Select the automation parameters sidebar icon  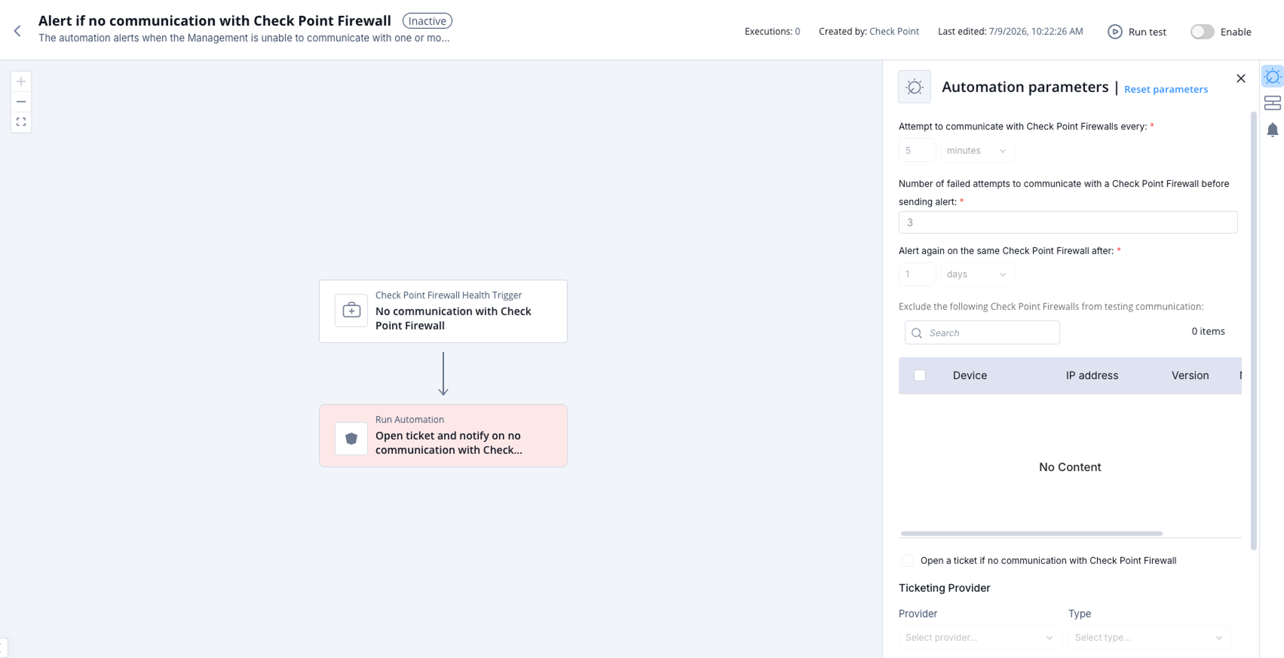(x=1272, y=76)
